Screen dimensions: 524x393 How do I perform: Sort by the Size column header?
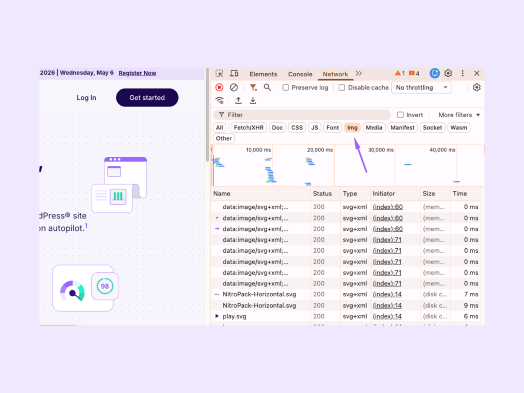435,194
